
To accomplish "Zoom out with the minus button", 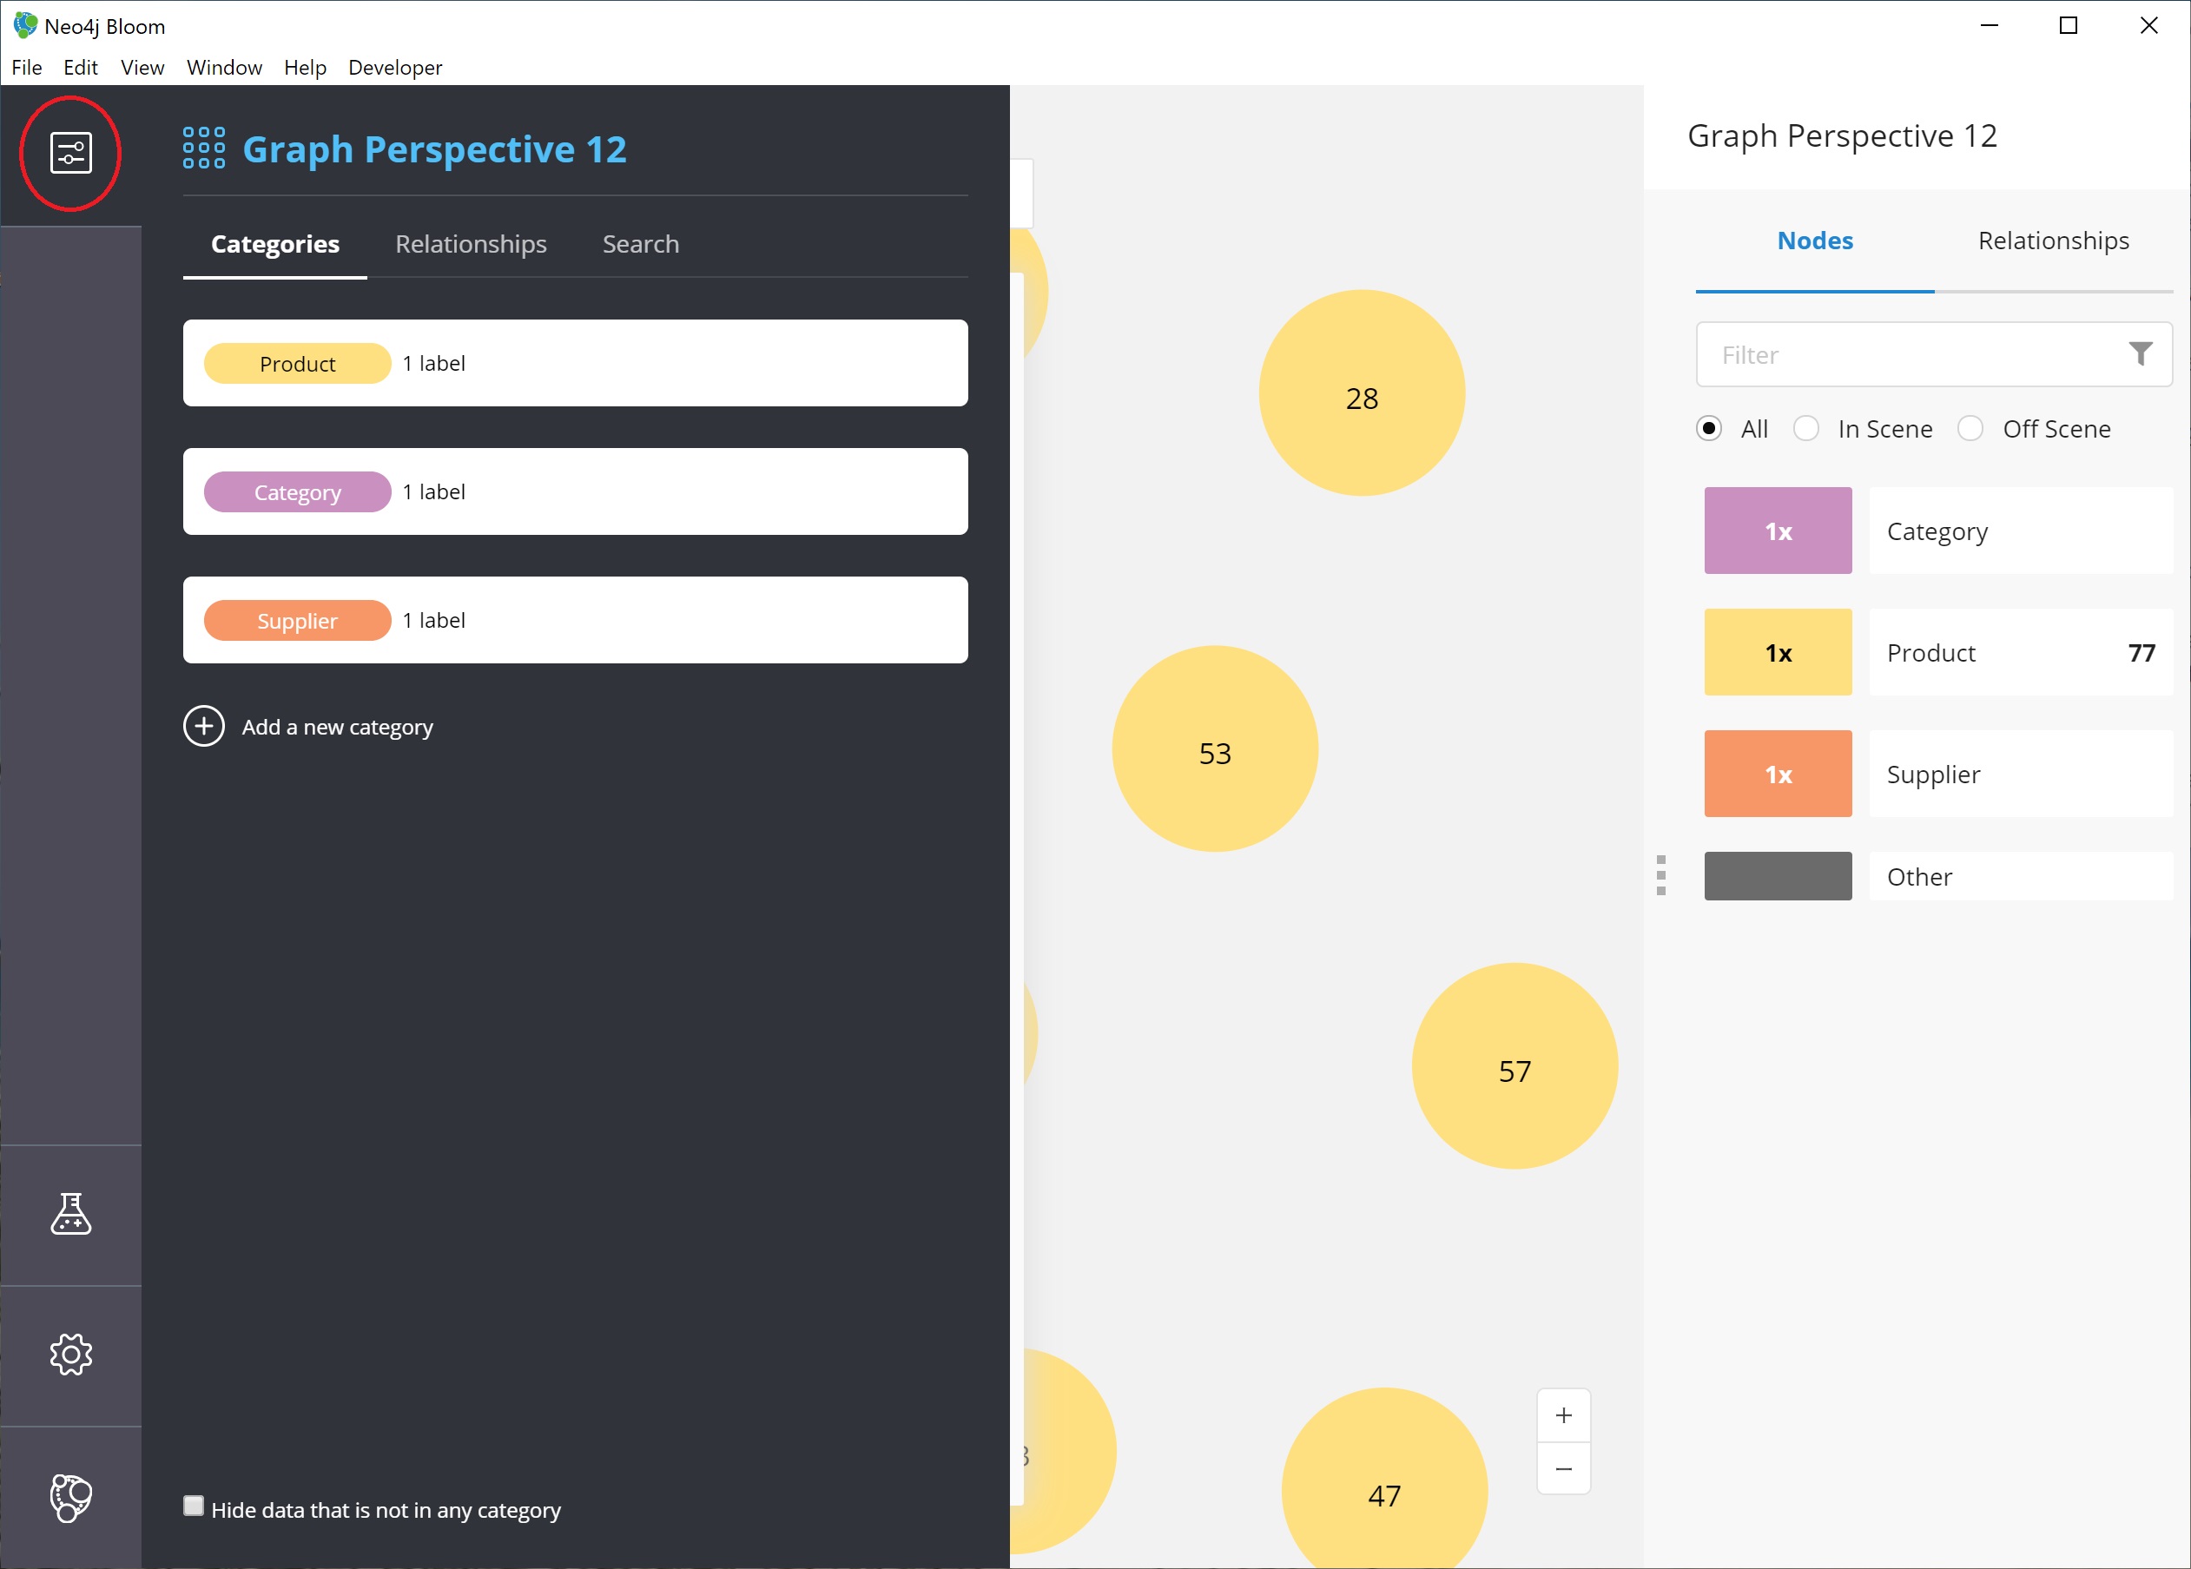I will [1563, 1468].
